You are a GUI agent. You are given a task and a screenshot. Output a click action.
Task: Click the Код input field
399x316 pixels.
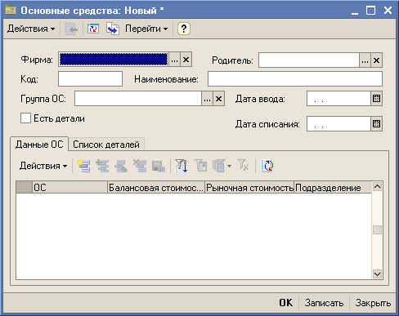pos(90,79)
